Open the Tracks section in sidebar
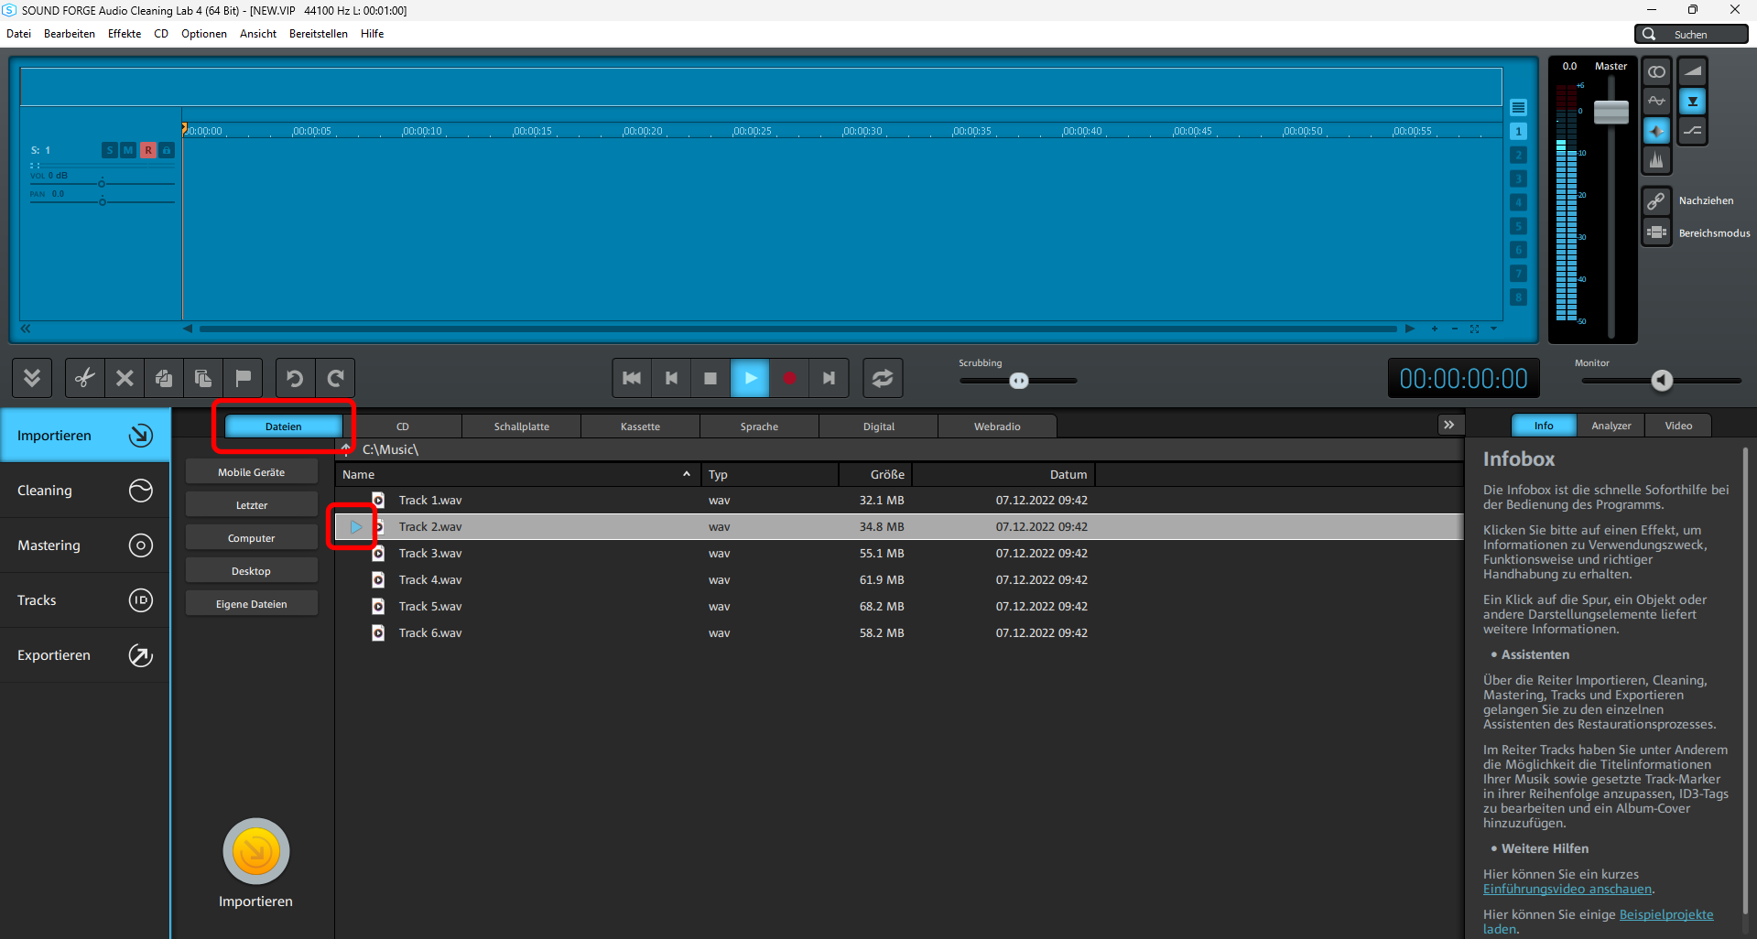1757x939 pixels. click(x=85, y=600)
